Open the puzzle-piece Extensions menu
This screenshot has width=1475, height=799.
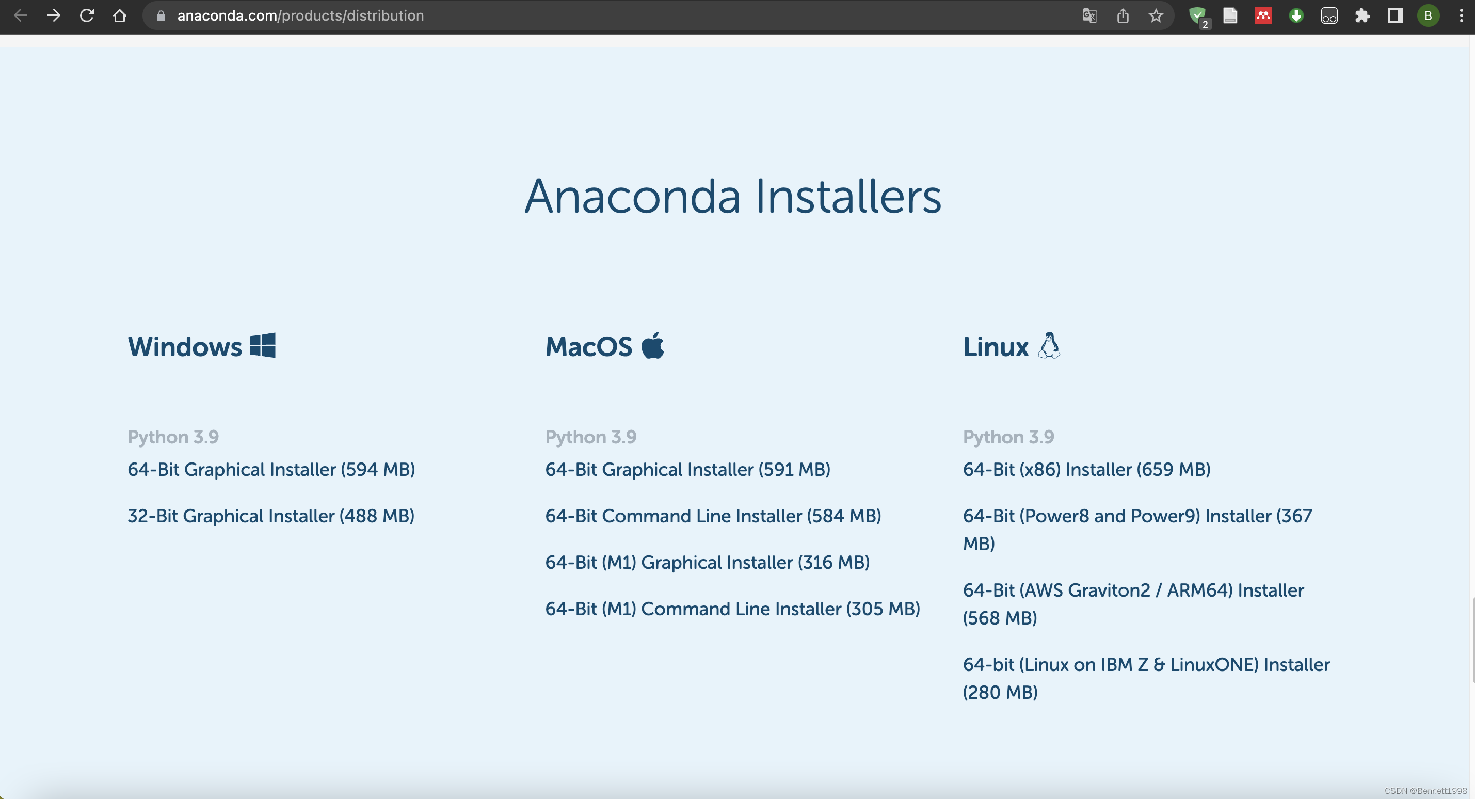1362,15
